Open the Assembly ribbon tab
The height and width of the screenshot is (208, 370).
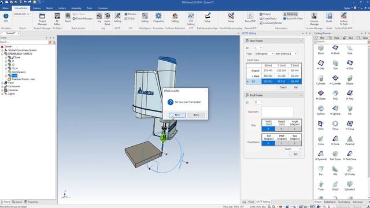coord(76,8)
